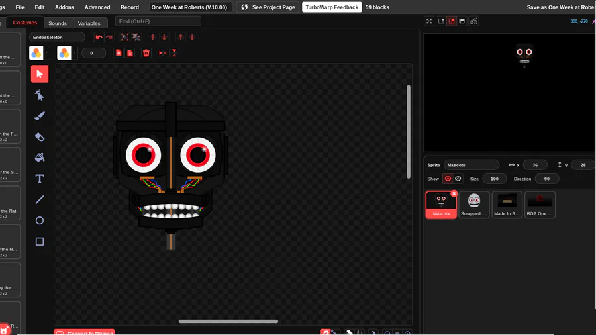Click the fill color swatch
The image size is (596, 335).
coord(36,53)
